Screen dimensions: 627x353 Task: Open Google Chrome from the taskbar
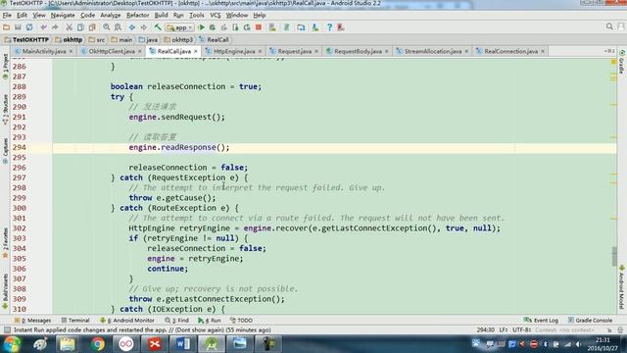[x=97, y=344]
